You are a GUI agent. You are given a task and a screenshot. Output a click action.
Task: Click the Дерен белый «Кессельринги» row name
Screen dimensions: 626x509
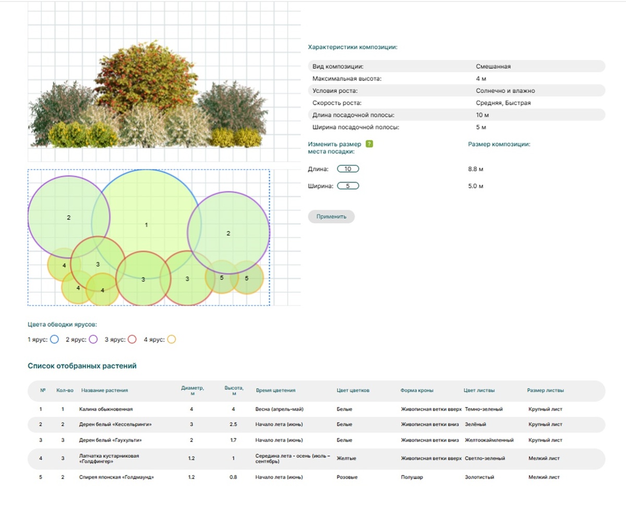coord(115,425)
